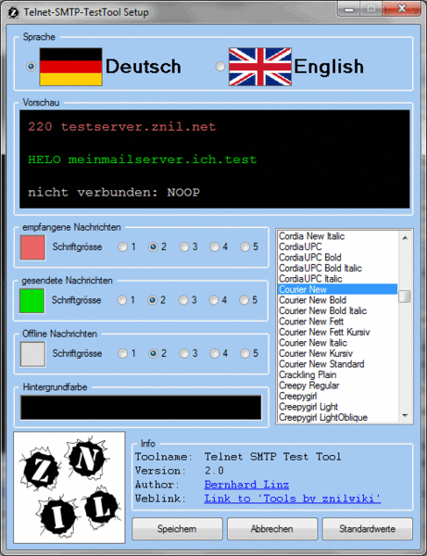This screenshot has height=556, width=427.
Task: Select the English language radio button
Action: coord(220,67)
